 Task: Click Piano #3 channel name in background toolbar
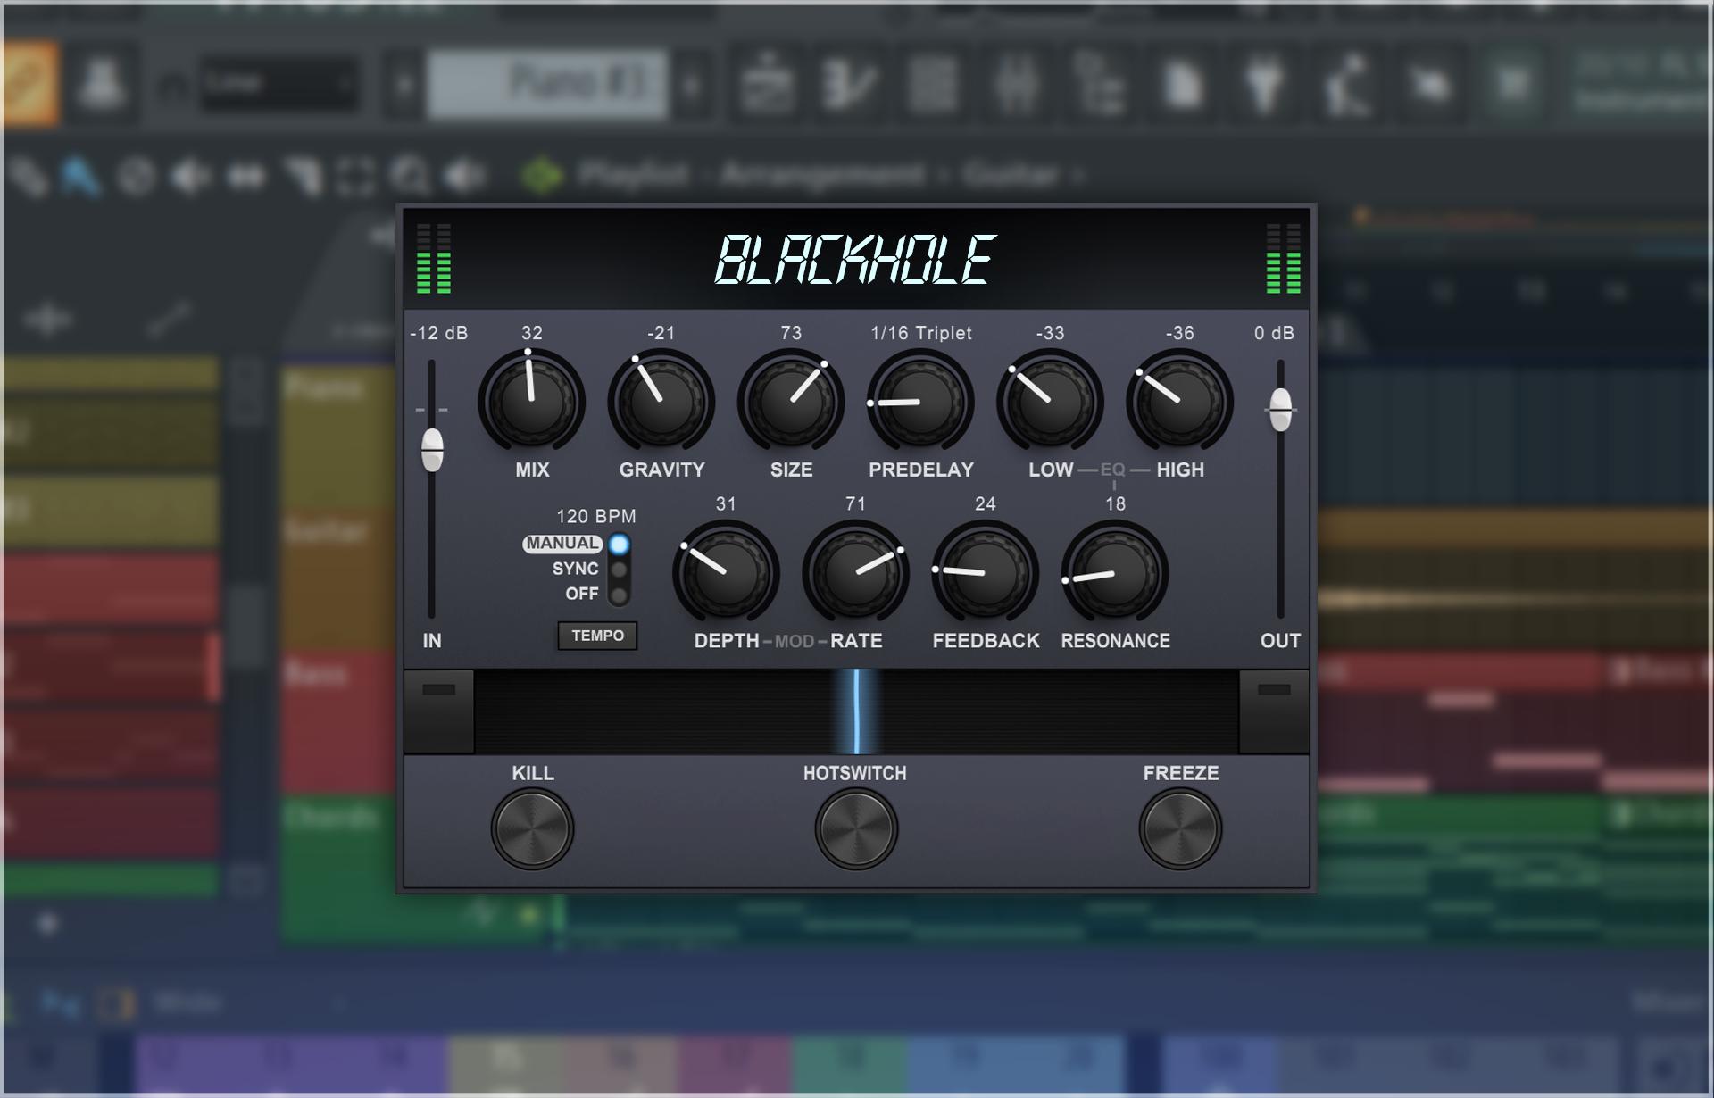click(546, 83)
